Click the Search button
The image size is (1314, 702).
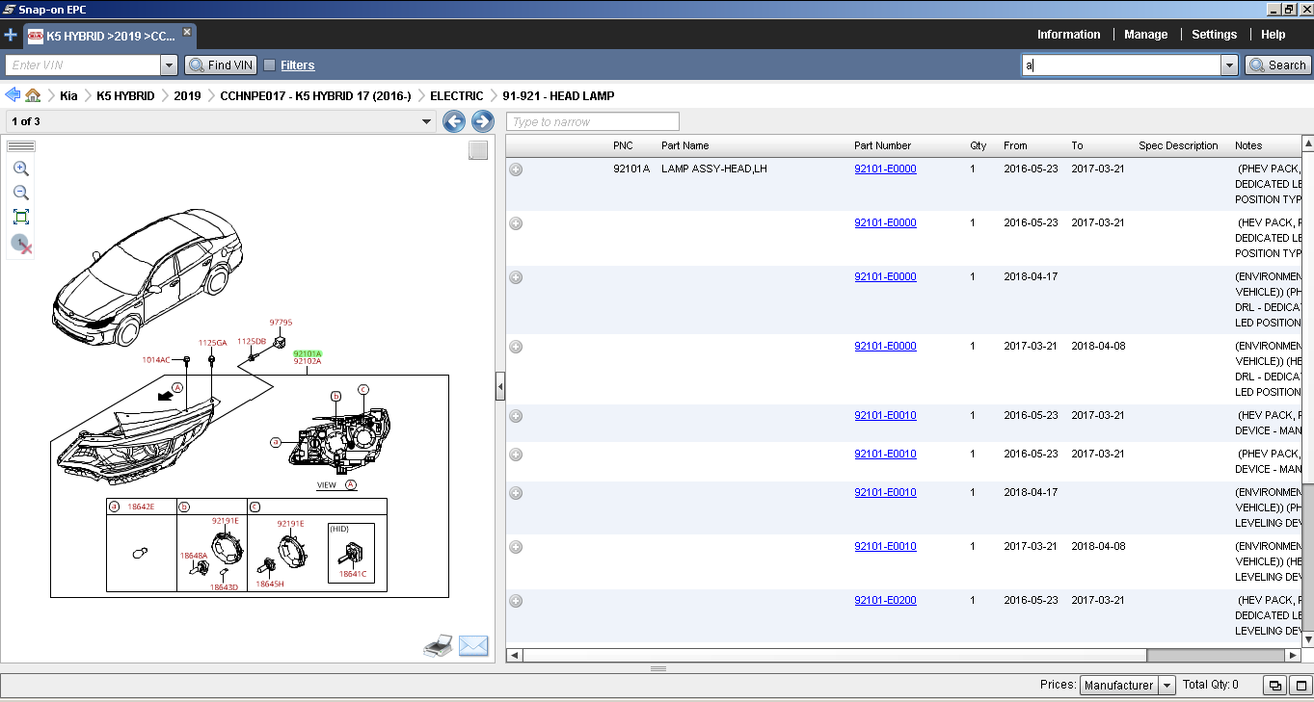(x=1278, y=65)
